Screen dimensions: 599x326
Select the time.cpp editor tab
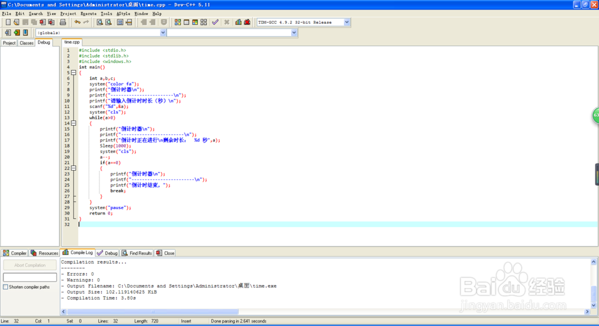point(72,42)
